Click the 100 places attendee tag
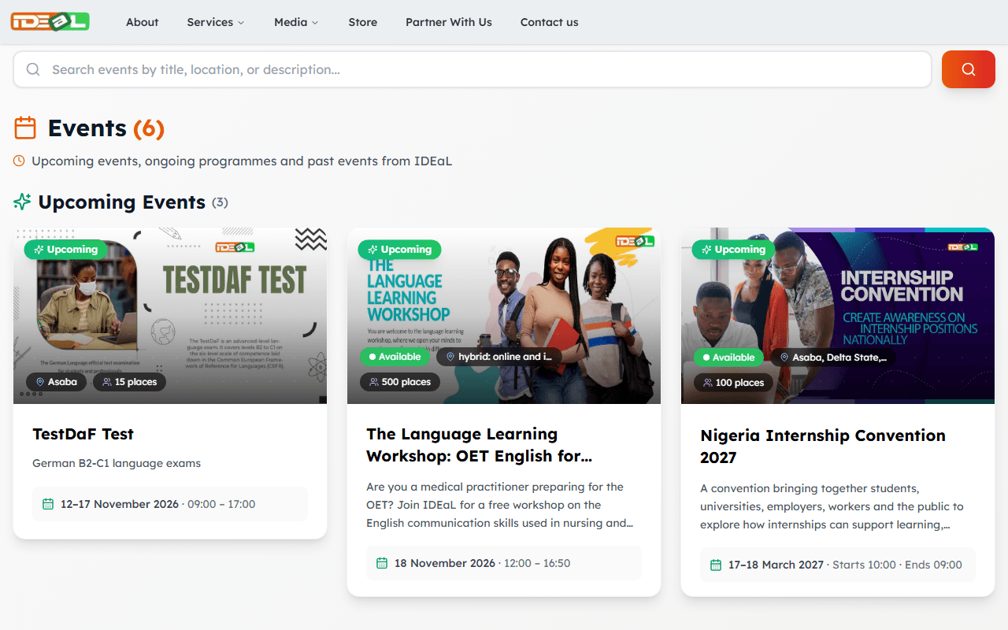Image resolution: width=1008 pixels, height=630 pixels. tap(734, 383)
